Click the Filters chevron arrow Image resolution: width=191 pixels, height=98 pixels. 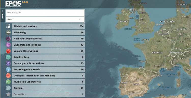(x=80, y=20)
